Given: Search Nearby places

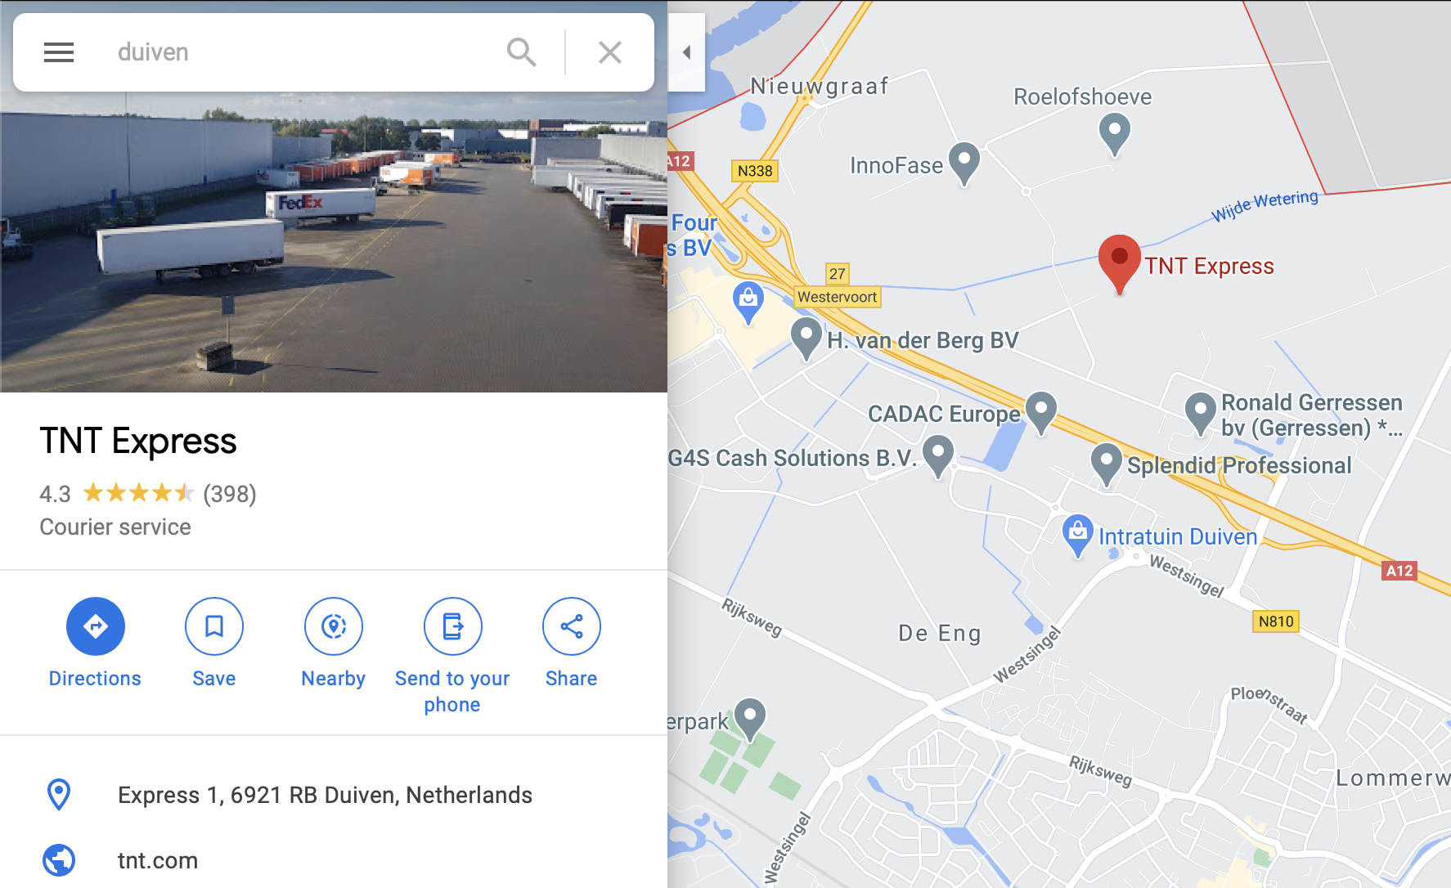Looking at the screenshot, I should click(x=334, y=644).
